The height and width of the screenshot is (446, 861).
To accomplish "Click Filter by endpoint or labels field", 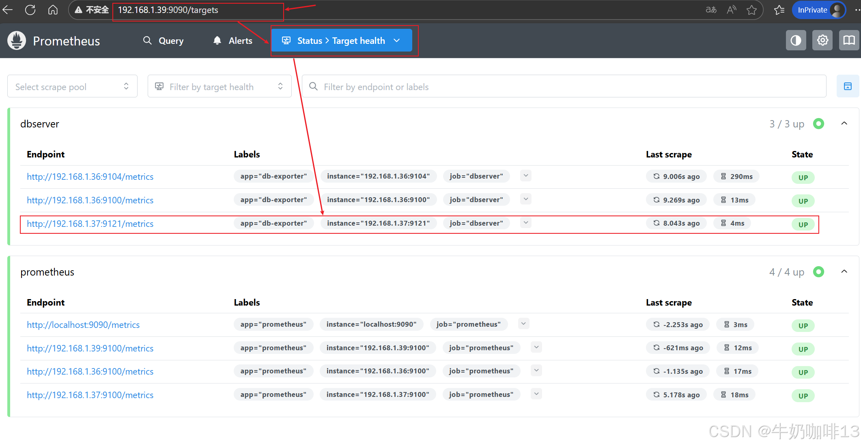I will point(564,86).
